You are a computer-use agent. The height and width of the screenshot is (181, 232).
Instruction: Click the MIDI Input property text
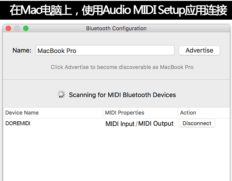[x=120, y=124]
